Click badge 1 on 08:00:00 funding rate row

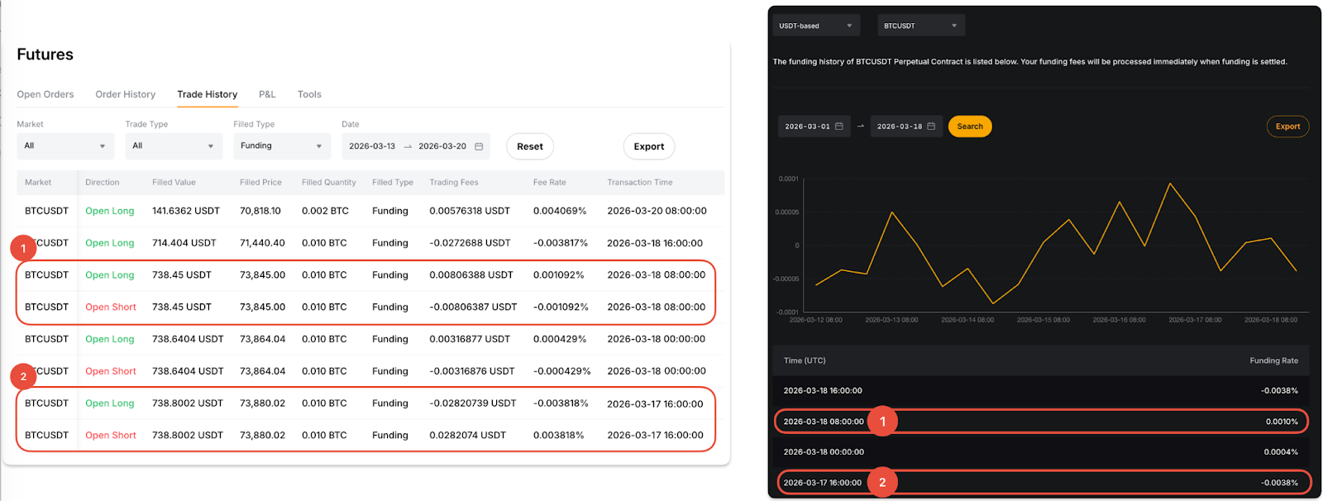(882, 422)
